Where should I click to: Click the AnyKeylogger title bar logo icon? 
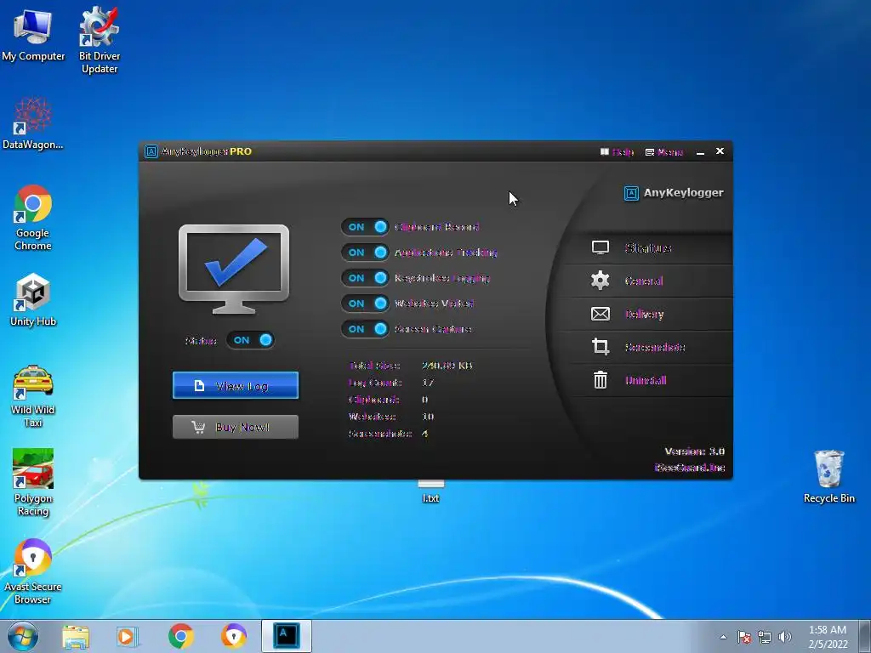click(x=151, y=151)
